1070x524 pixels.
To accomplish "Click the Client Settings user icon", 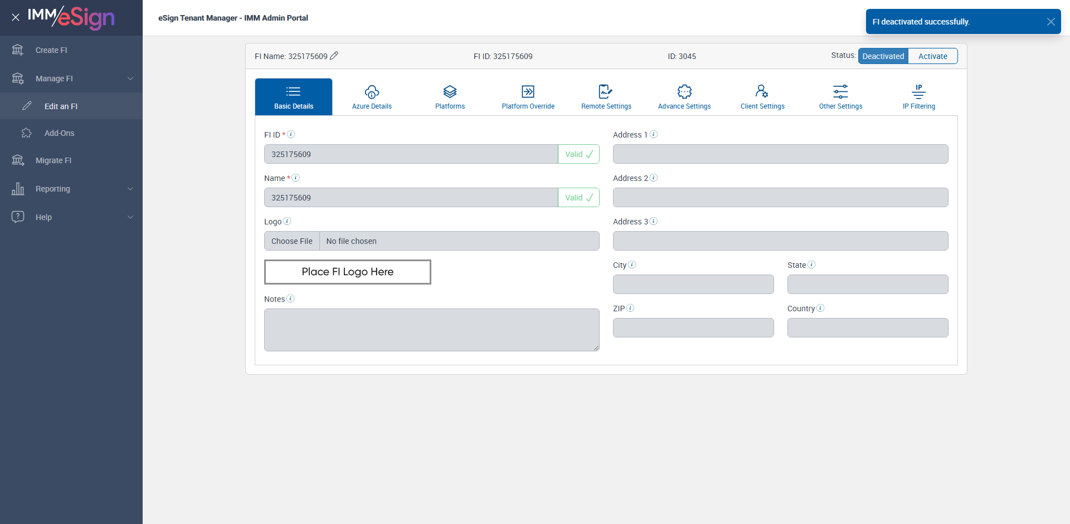I will tap(762, 92).
